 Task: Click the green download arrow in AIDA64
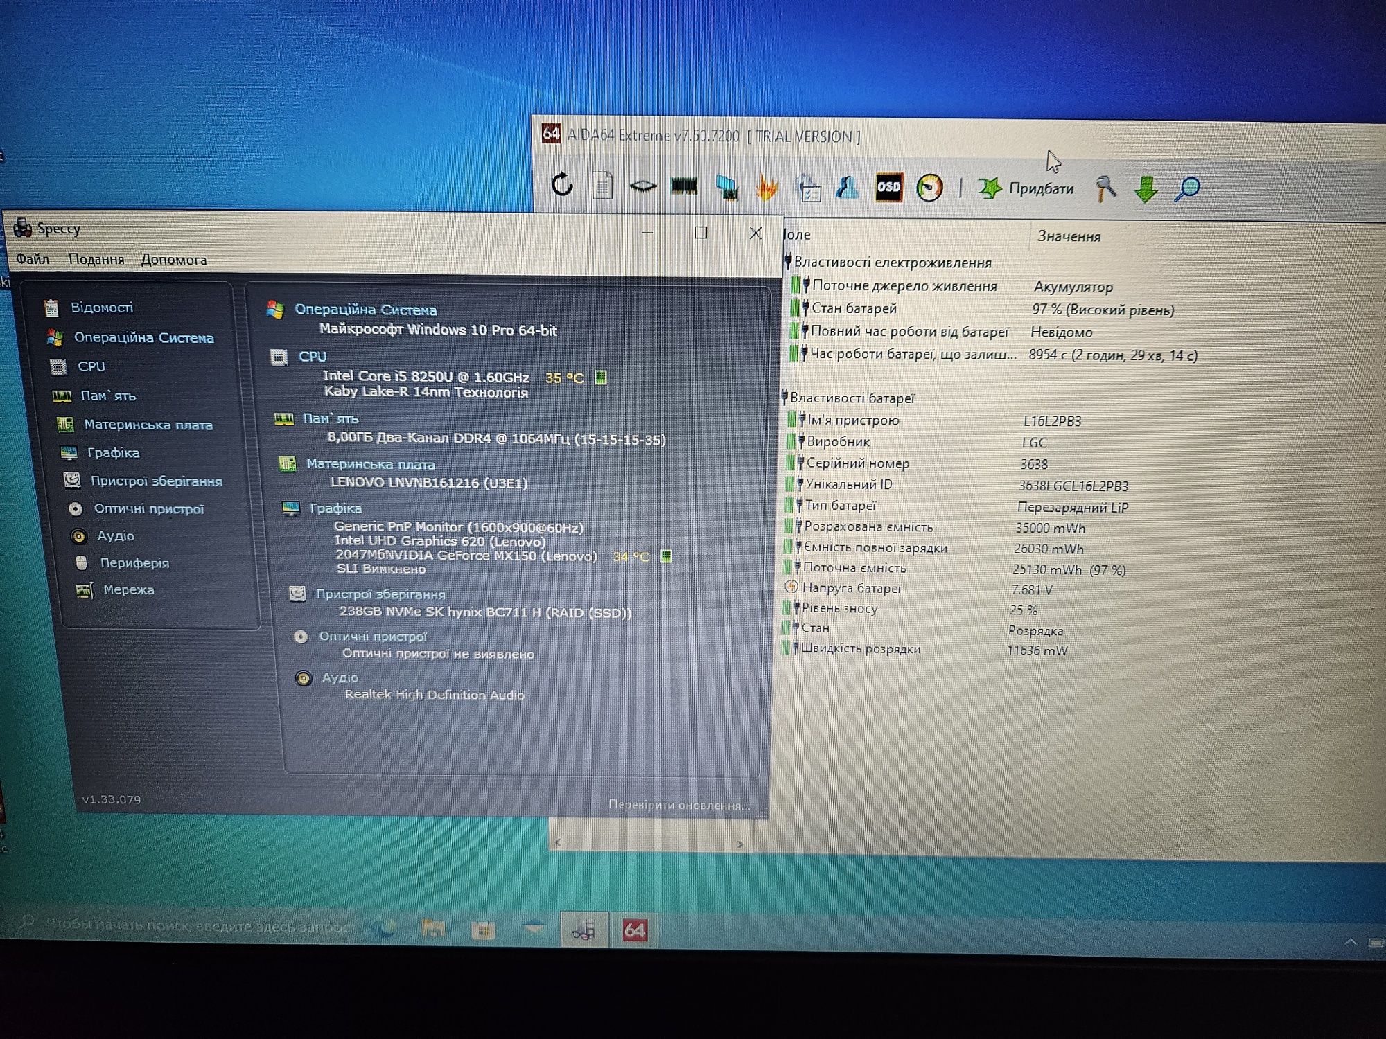pos(1146,188)
